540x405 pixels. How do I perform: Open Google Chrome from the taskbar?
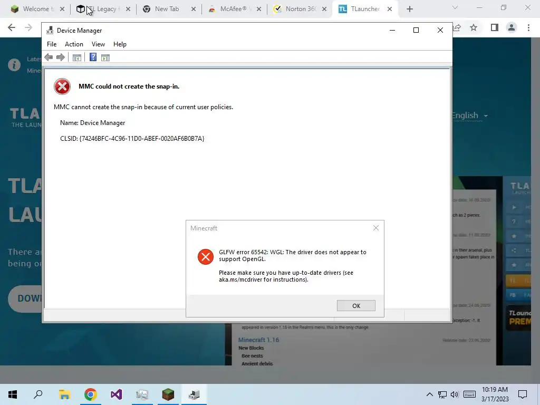[x=90, y=394]
